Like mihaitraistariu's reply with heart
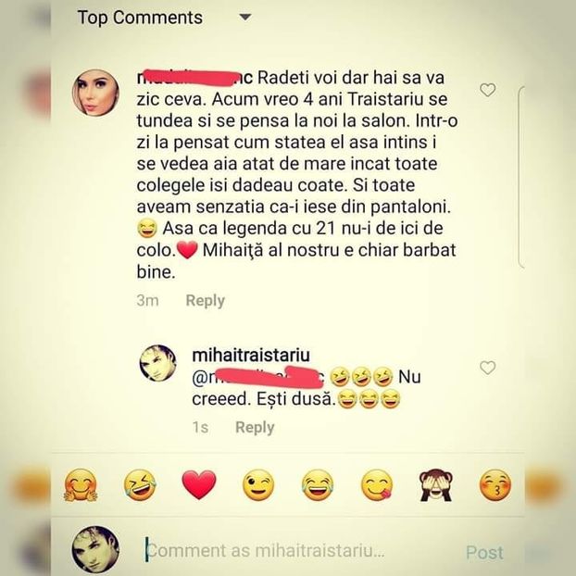576x576 pixels. (488, 368)
